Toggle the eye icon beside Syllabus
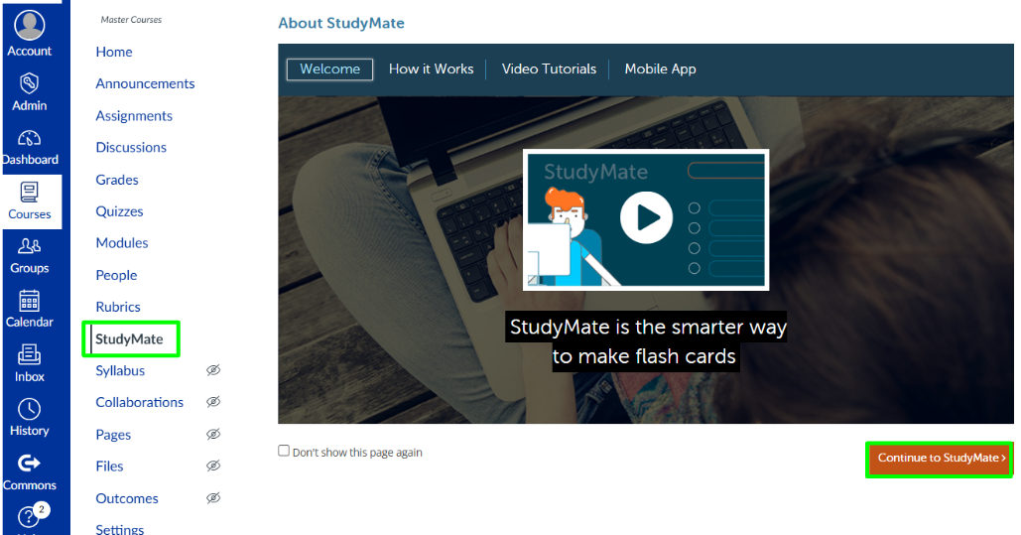Viewport: 1021px width, 535px height. click(212, 370)
